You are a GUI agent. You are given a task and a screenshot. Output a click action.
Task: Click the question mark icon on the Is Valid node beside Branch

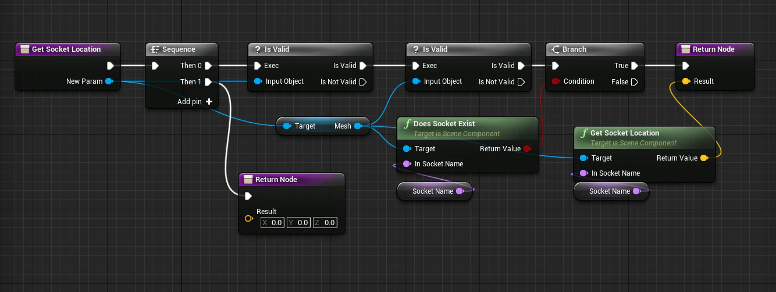click(416, 49)
